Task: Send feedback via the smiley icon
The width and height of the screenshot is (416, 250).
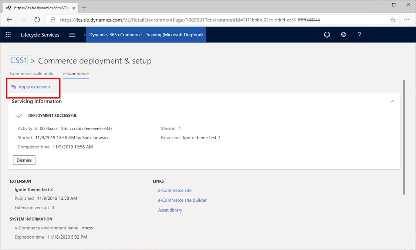Action: [327, 34]
